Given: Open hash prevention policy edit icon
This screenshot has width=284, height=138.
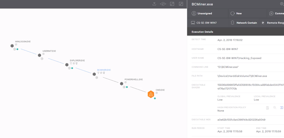Looking at the screenshot, I should (267, 108).
